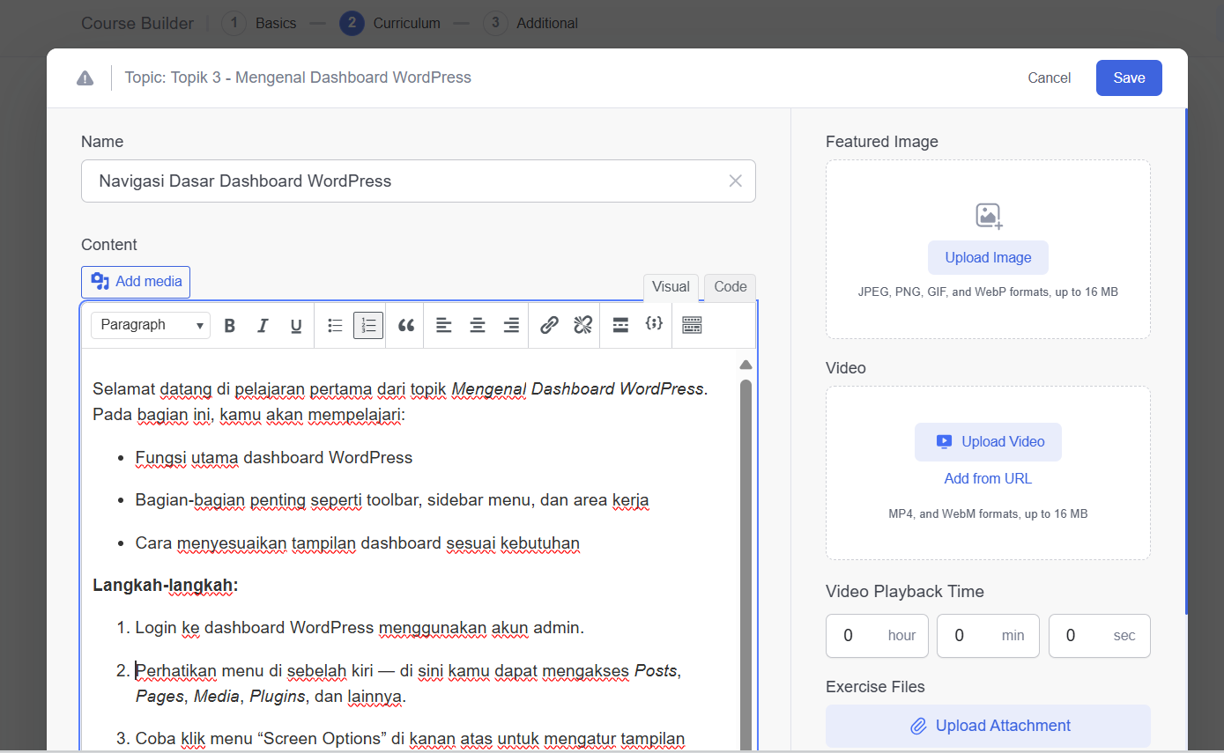Toggle bold formatting in editor toolbar
Image resolution: width=1224 pixels, height=753 pixels.
(x=230, y=326)
